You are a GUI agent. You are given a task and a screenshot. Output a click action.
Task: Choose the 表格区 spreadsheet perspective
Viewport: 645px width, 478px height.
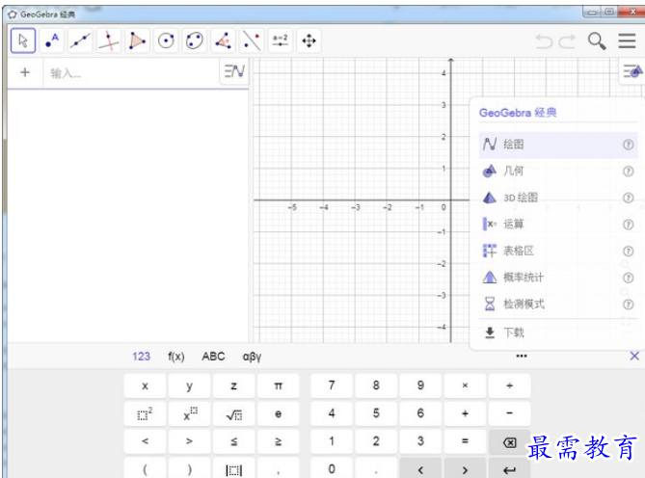(x=558, y=251)
